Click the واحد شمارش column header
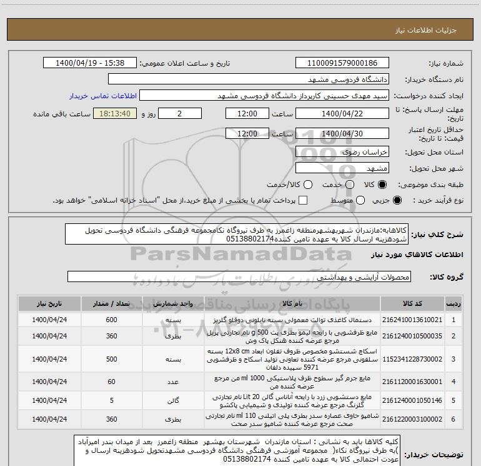Screen dimensions: 481x466 173,303
